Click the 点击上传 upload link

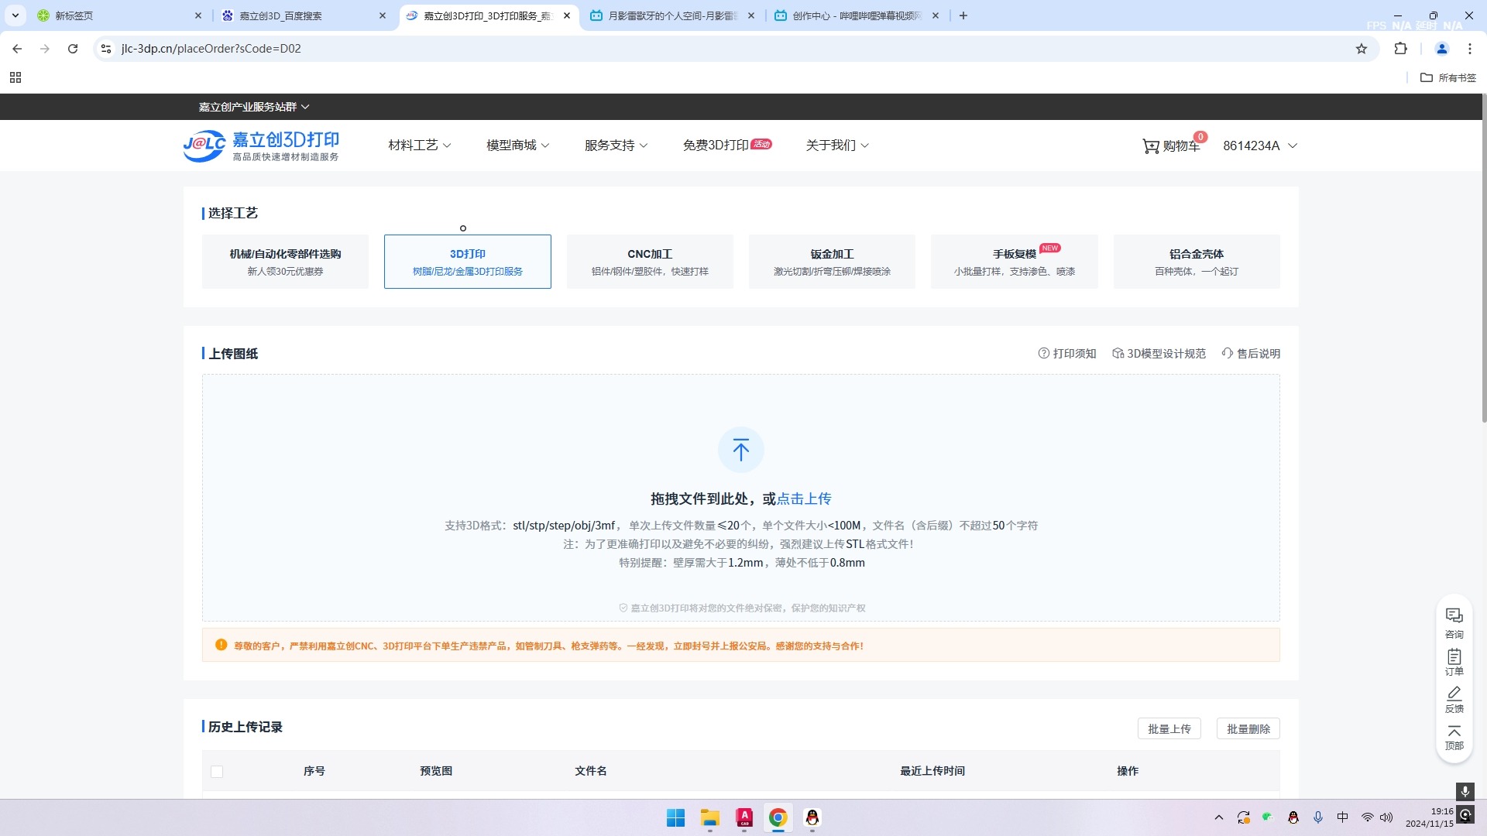tap(804, 499)
